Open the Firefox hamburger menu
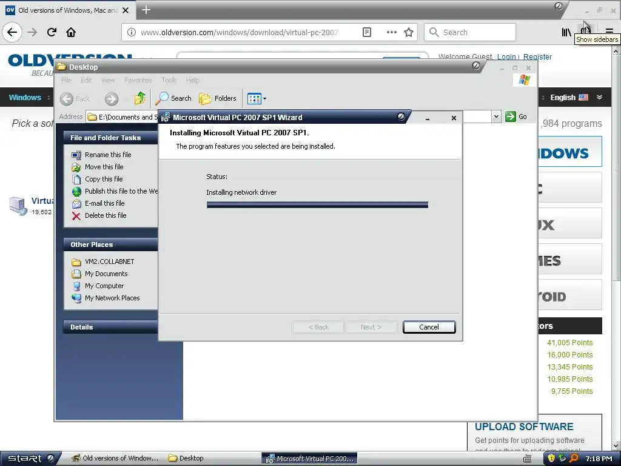 [609, 32]
